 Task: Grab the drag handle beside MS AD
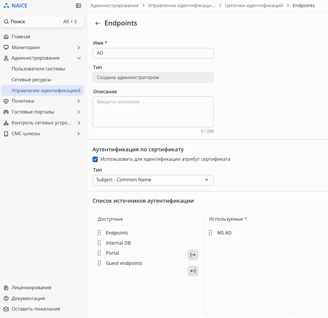[x=210, y=233]
